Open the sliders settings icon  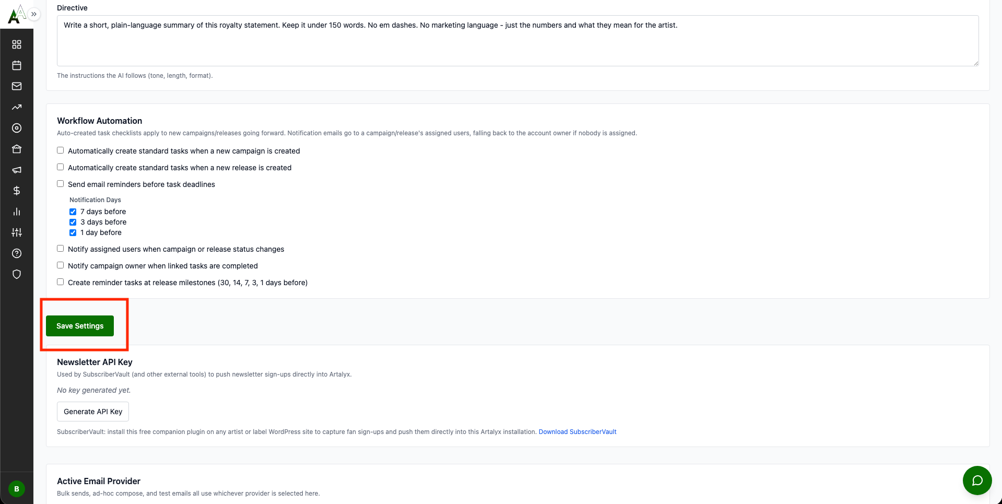[17, 232]
